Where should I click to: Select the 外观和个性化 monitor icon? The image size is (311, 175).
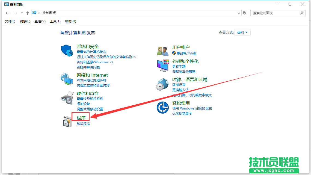[x=162, y=66]
